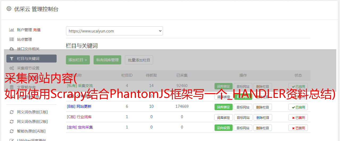
Task: Toggle the 已禁用 status on the 行业词库 row
Action: tap(298, 117)
